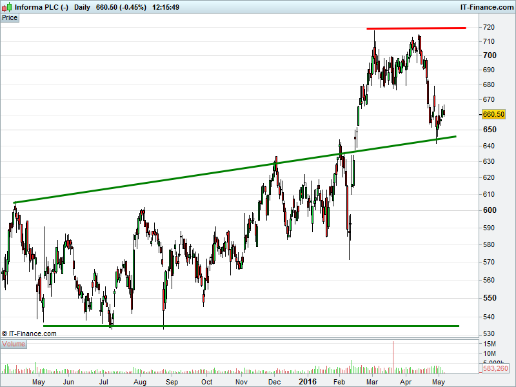Click the 10M volume axis label
The image size is (516, 387).
[x=490, y=353]
